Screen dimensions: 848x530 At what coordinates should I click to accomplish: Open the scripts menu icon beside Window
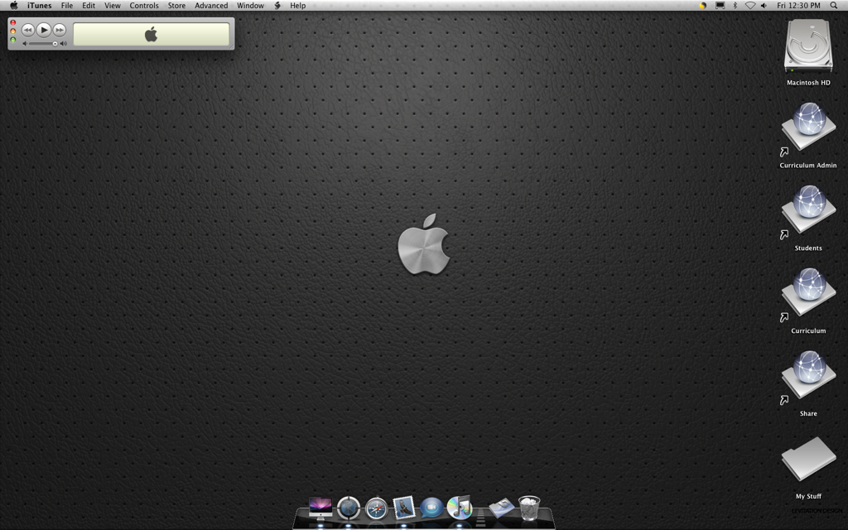click(277, 6)
